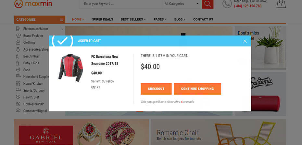Viewport: 302px width, 145px height.
Task: Open the Super Deals menu item
Action: (x=103, y=19)
